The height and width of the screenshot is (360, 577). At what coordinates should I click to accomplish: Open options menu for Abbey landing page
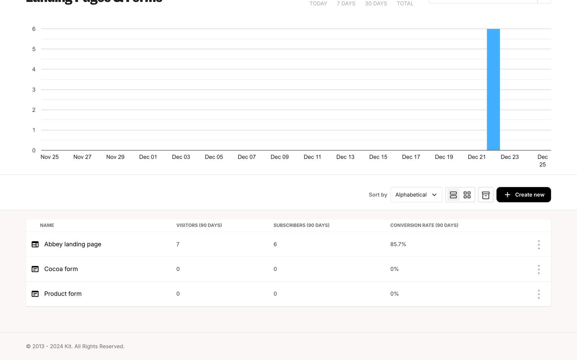click(539, 244)
